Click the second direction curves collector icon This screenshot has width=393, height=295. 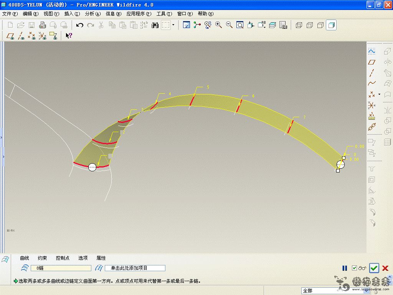click(99, 268)
